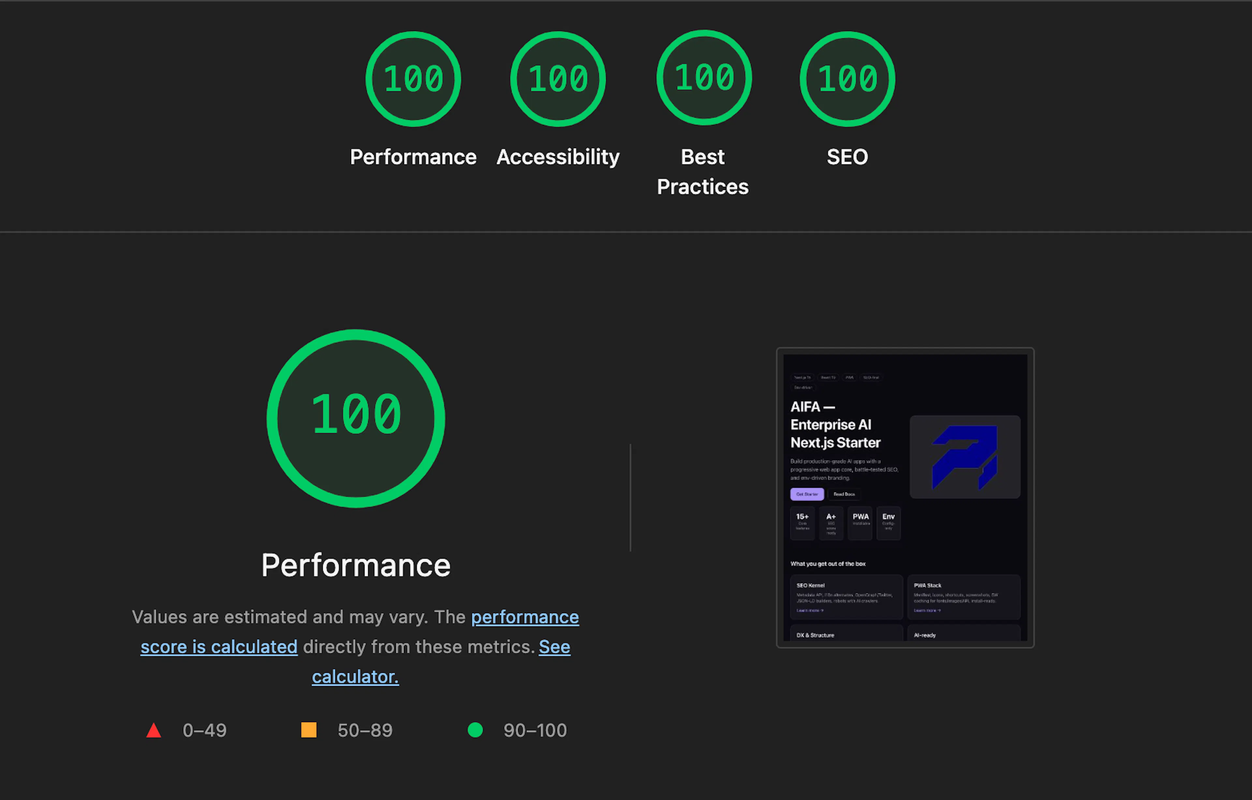Select the Accessibility category label
This screenshot has height=800, width=1252.
click(558, 157)
